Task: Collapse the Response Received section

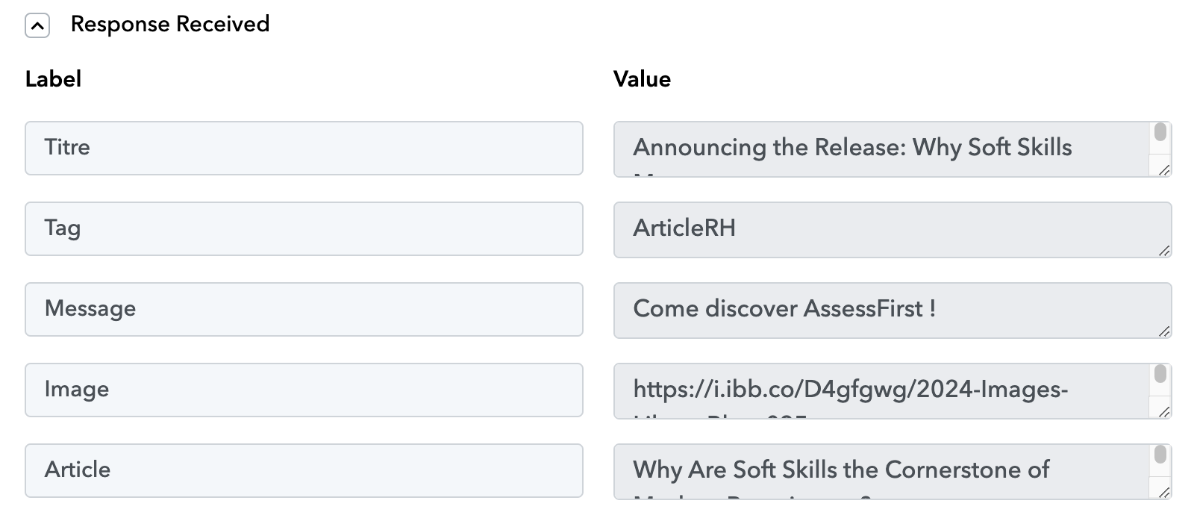Action: coord(37,27)
